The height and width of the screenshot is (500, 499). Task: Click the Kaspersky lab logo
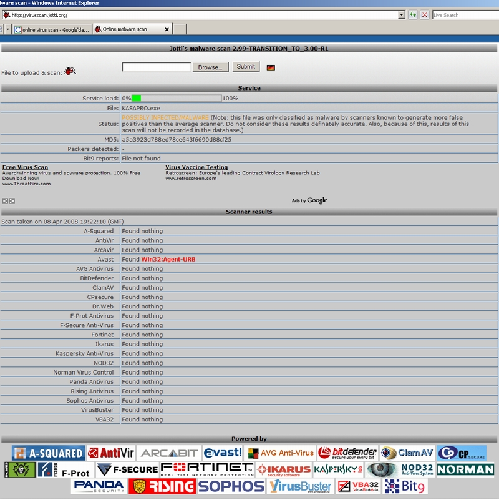click(x=338, y=469)
